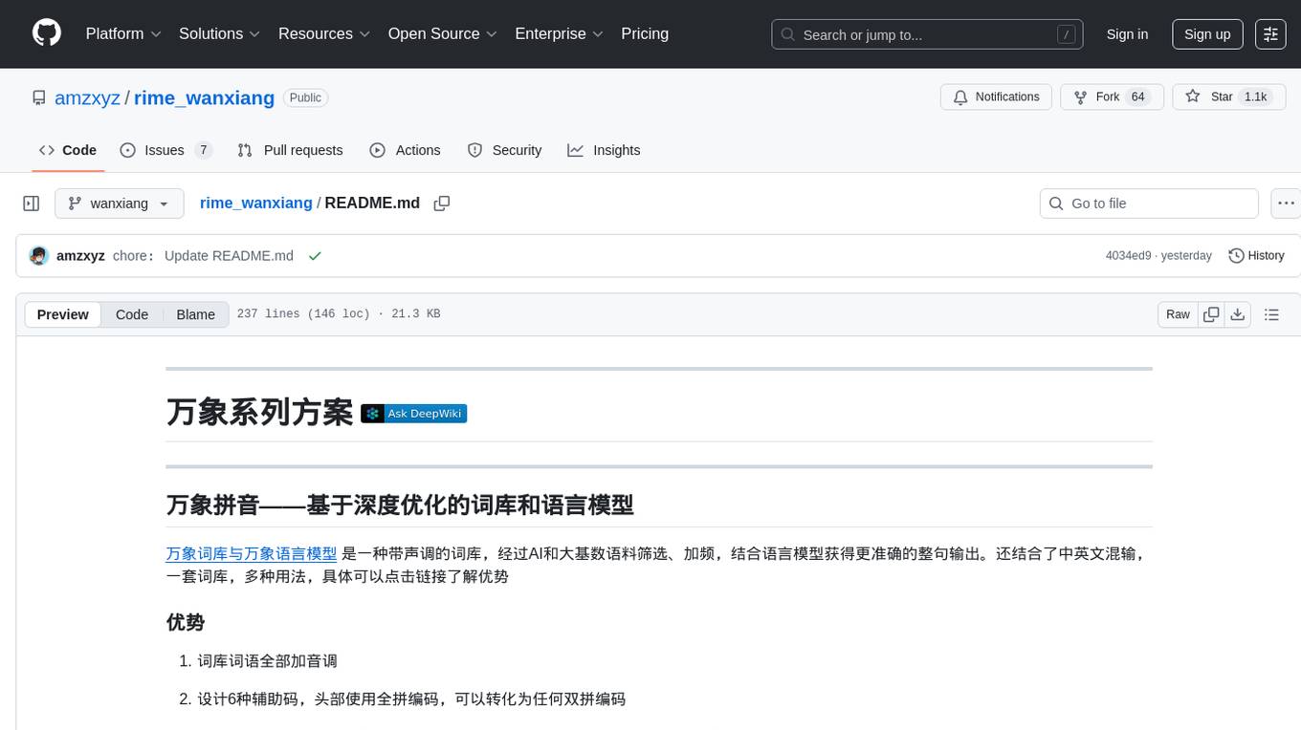Download the raw README file

tap(1237, 314)
